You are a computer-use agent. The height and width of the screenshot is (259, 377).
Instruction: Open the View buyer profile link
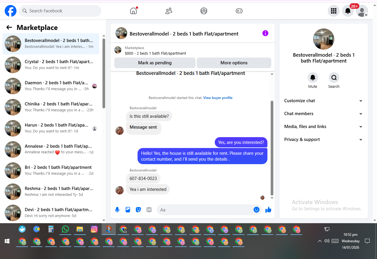click(218, 98)
